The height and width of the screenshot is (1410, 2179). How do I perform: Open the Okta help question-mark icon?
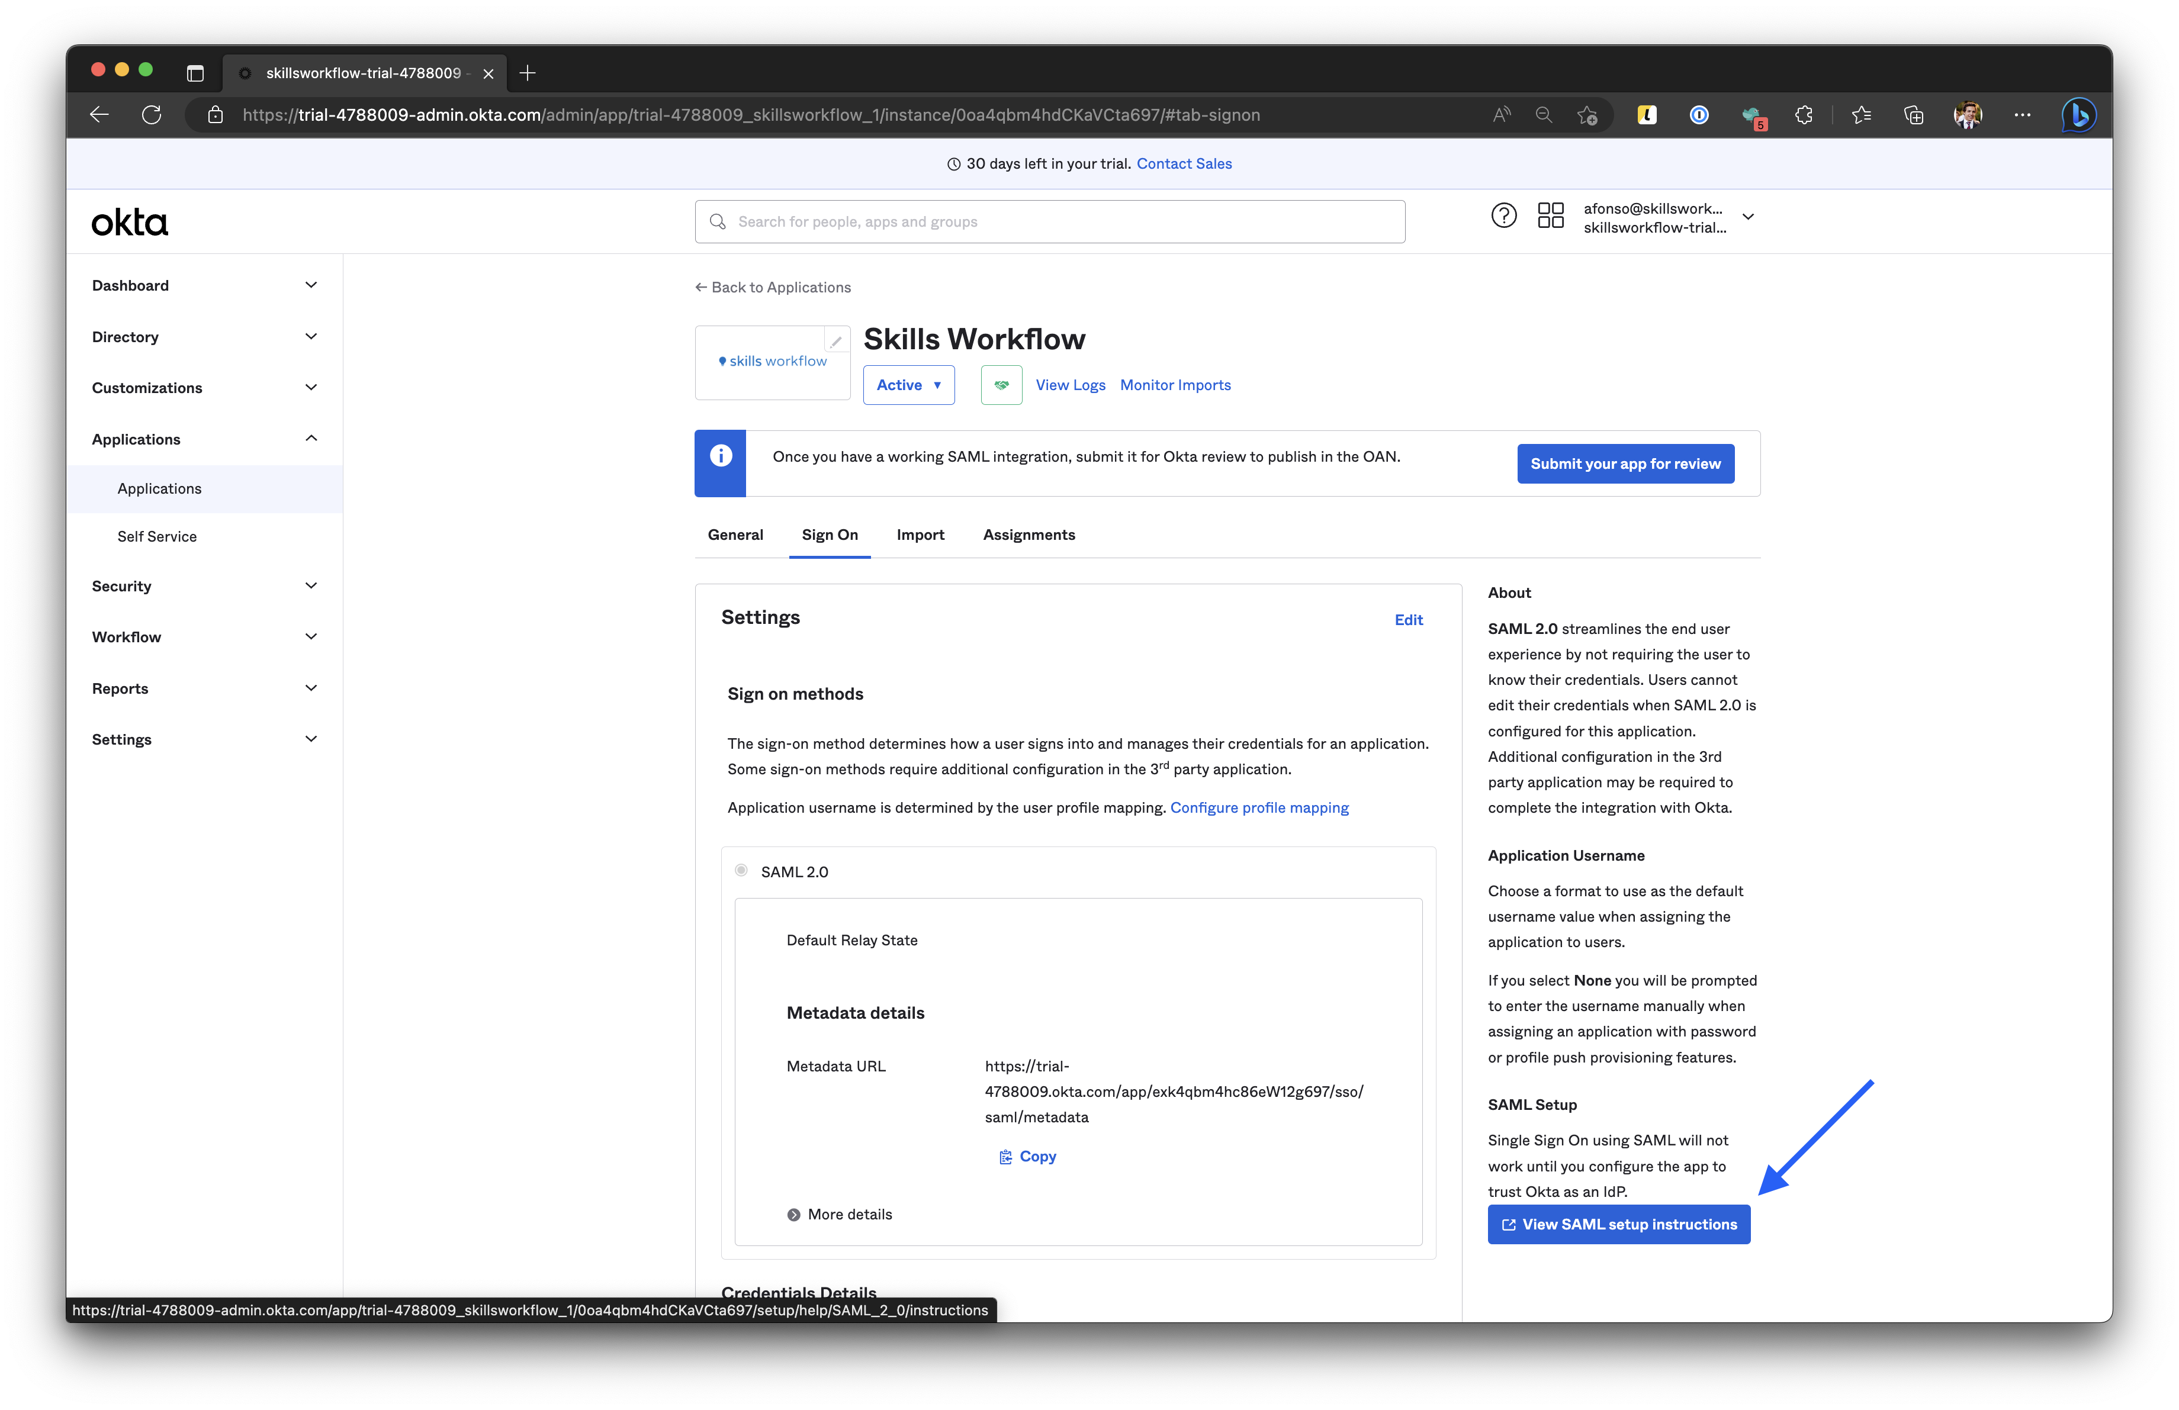[1503, 216]
